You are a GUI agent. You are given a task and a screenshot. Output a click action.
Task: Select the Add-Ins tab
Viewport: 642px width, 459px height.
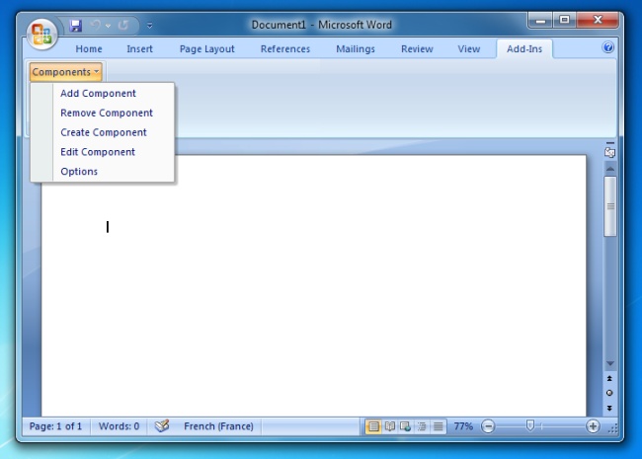[524, 49]
